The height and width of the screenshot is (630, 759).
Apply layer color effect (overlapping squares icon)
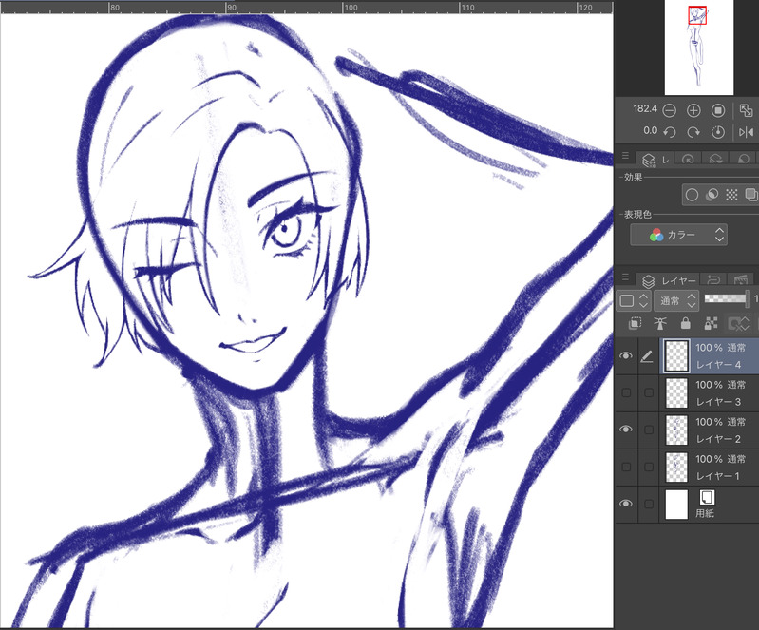[750, 195]
